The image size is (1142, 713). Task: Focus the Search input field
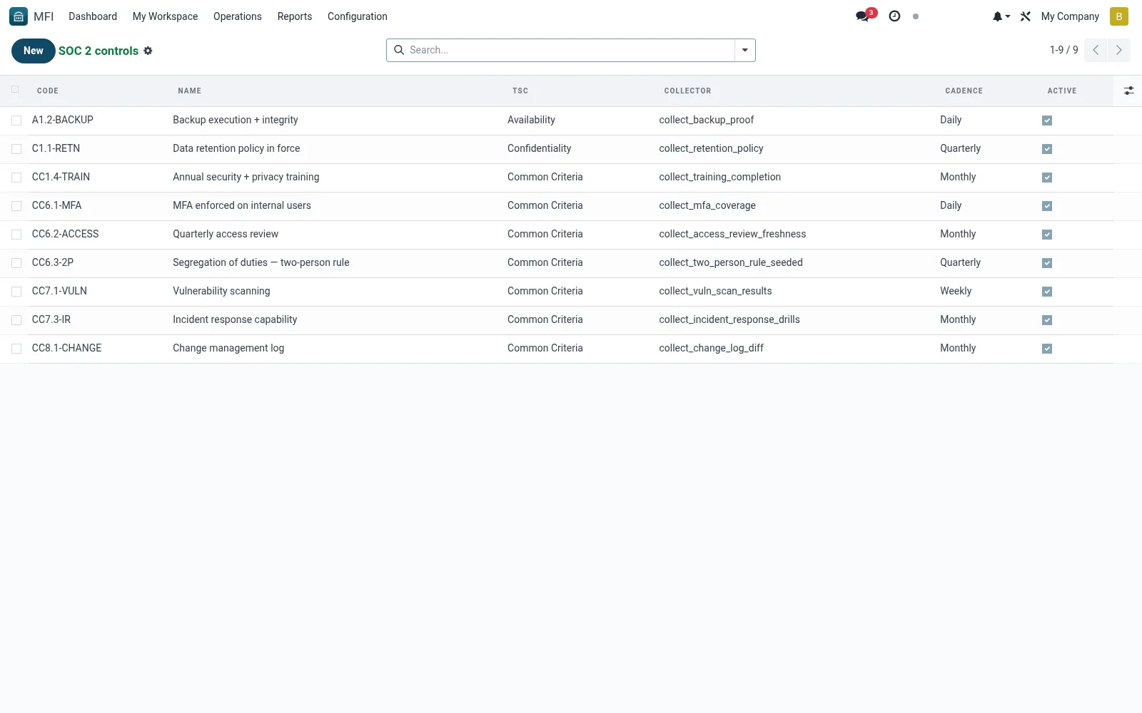click(x=569, y=50)
